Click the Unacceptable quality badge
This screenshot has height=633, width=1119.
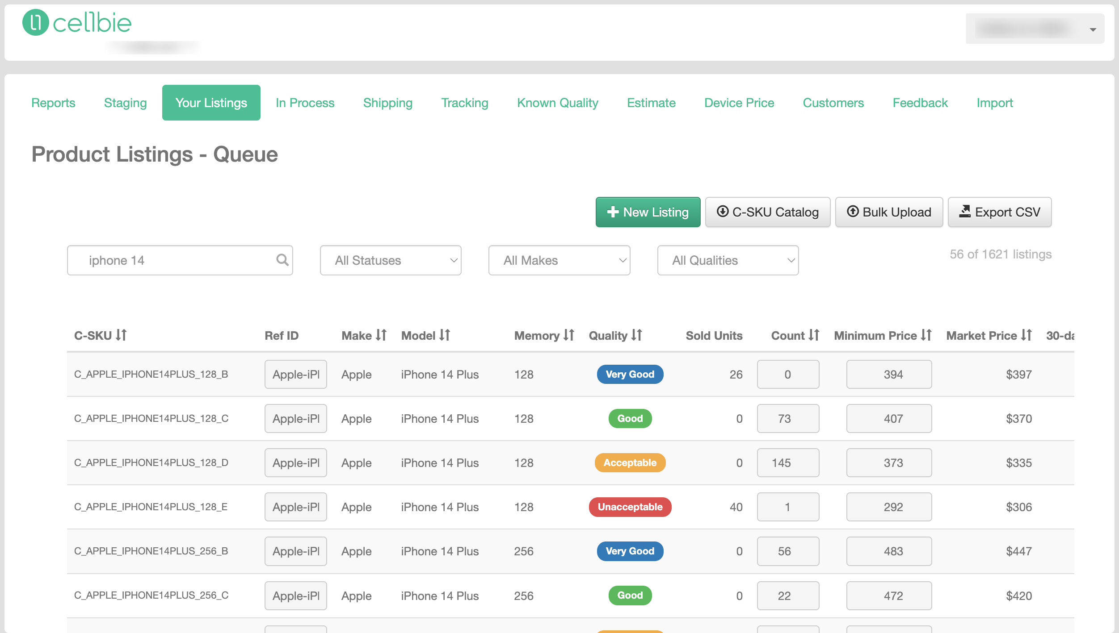point(630,507)
